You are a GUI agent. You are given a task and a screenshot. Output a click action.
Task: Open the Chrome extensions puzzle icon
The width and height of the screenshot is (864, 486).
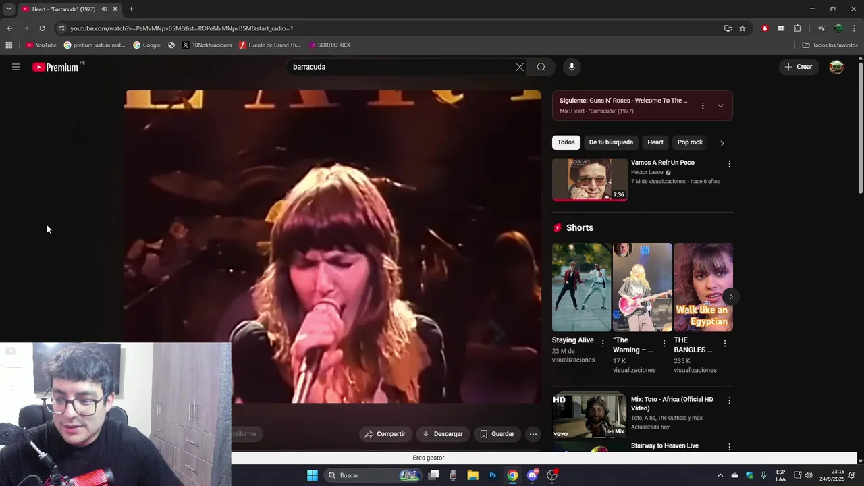pyautogui.click(x=797, y=28)
